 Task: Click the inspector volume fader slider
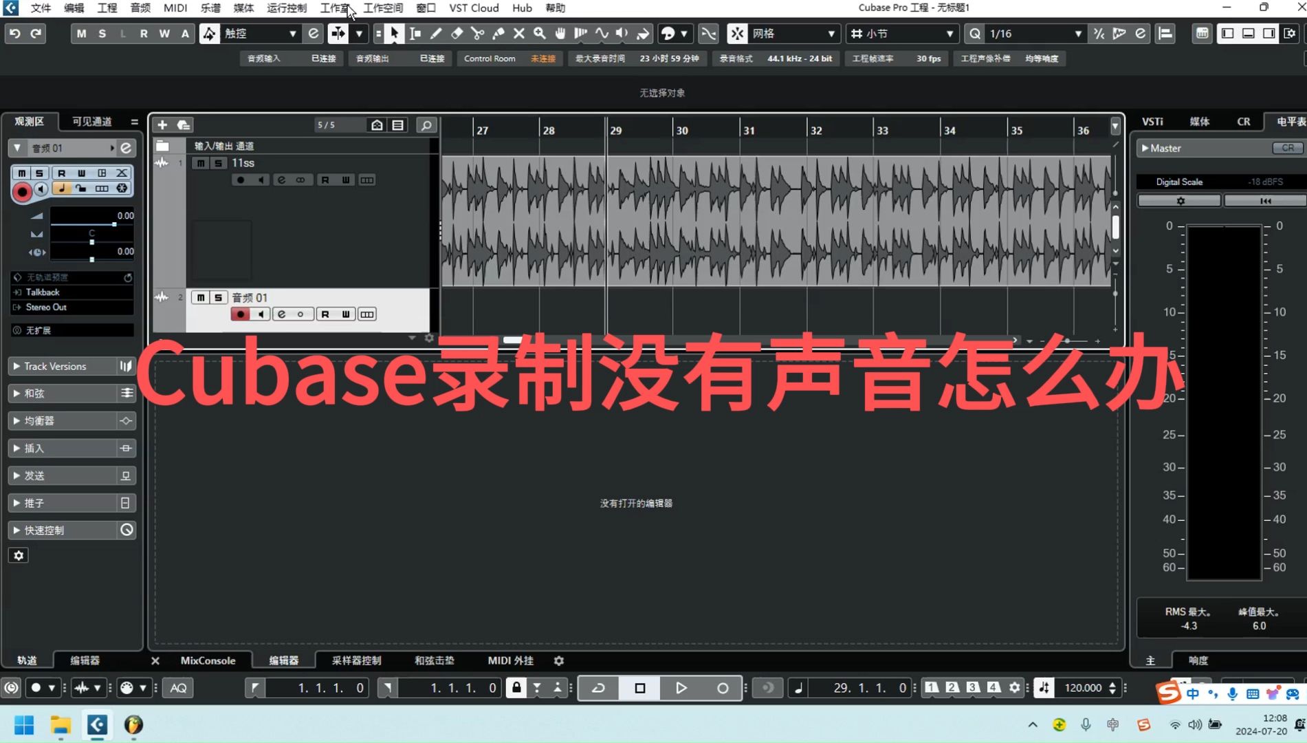pos(91,224)
